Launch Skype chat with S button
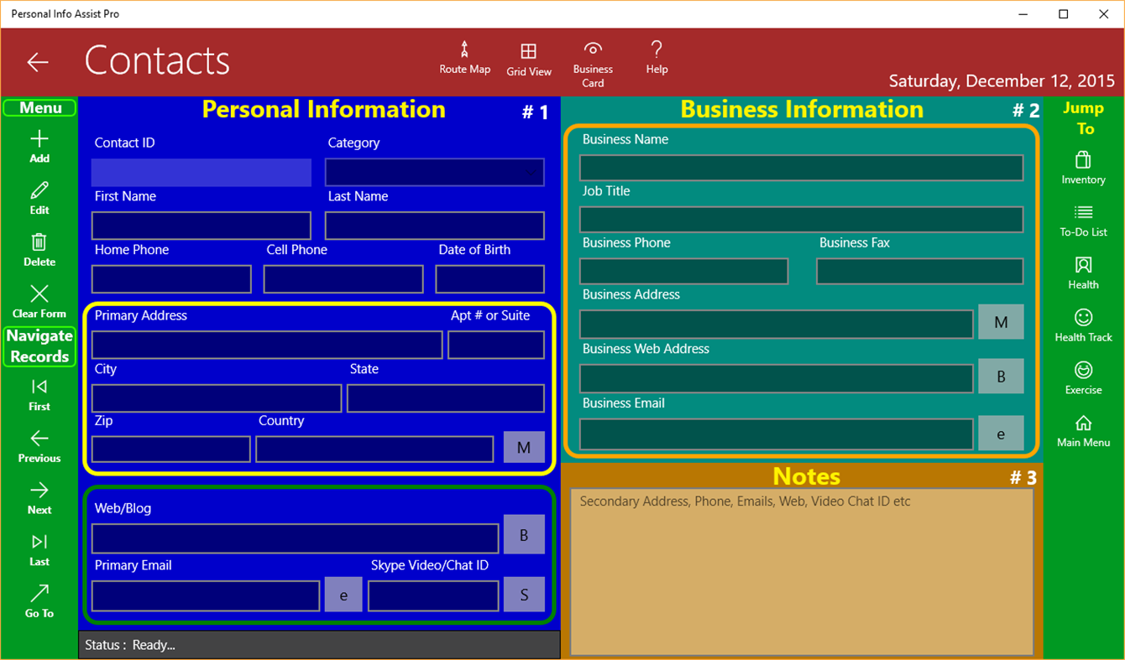Viewport: 1125px width, 660px height. click(524, 594)
